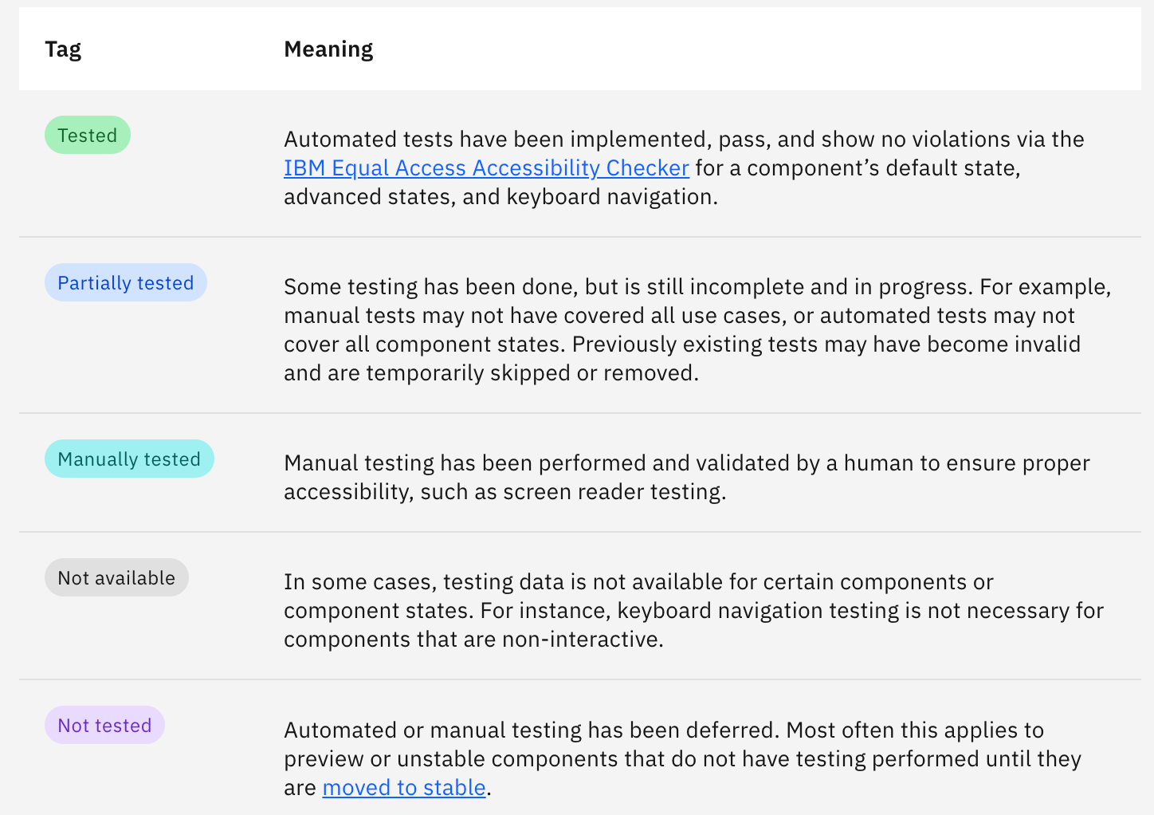The height and width of the screenshot is (815, 1154).
Task: Click the Partially tested meaning paragraph
Action: pos(697,330)
